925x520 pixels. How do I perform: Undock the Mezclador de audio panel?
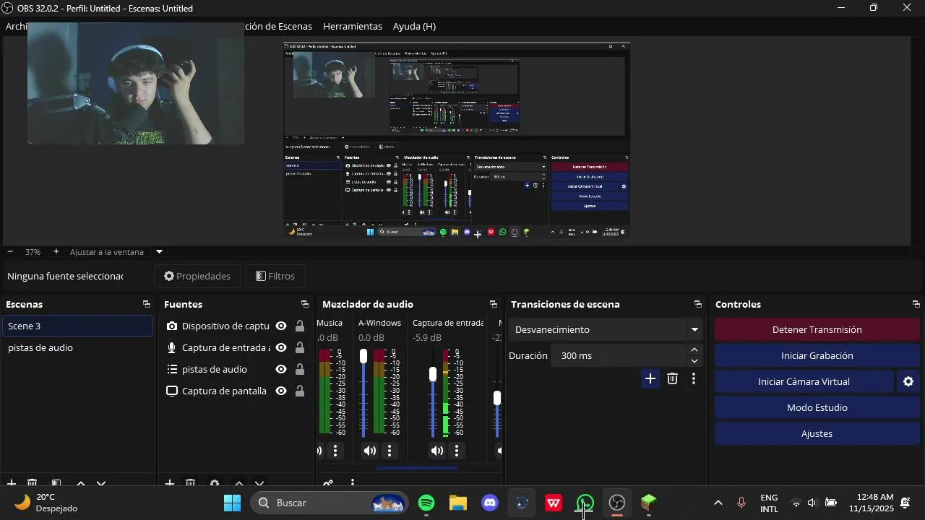494,305
